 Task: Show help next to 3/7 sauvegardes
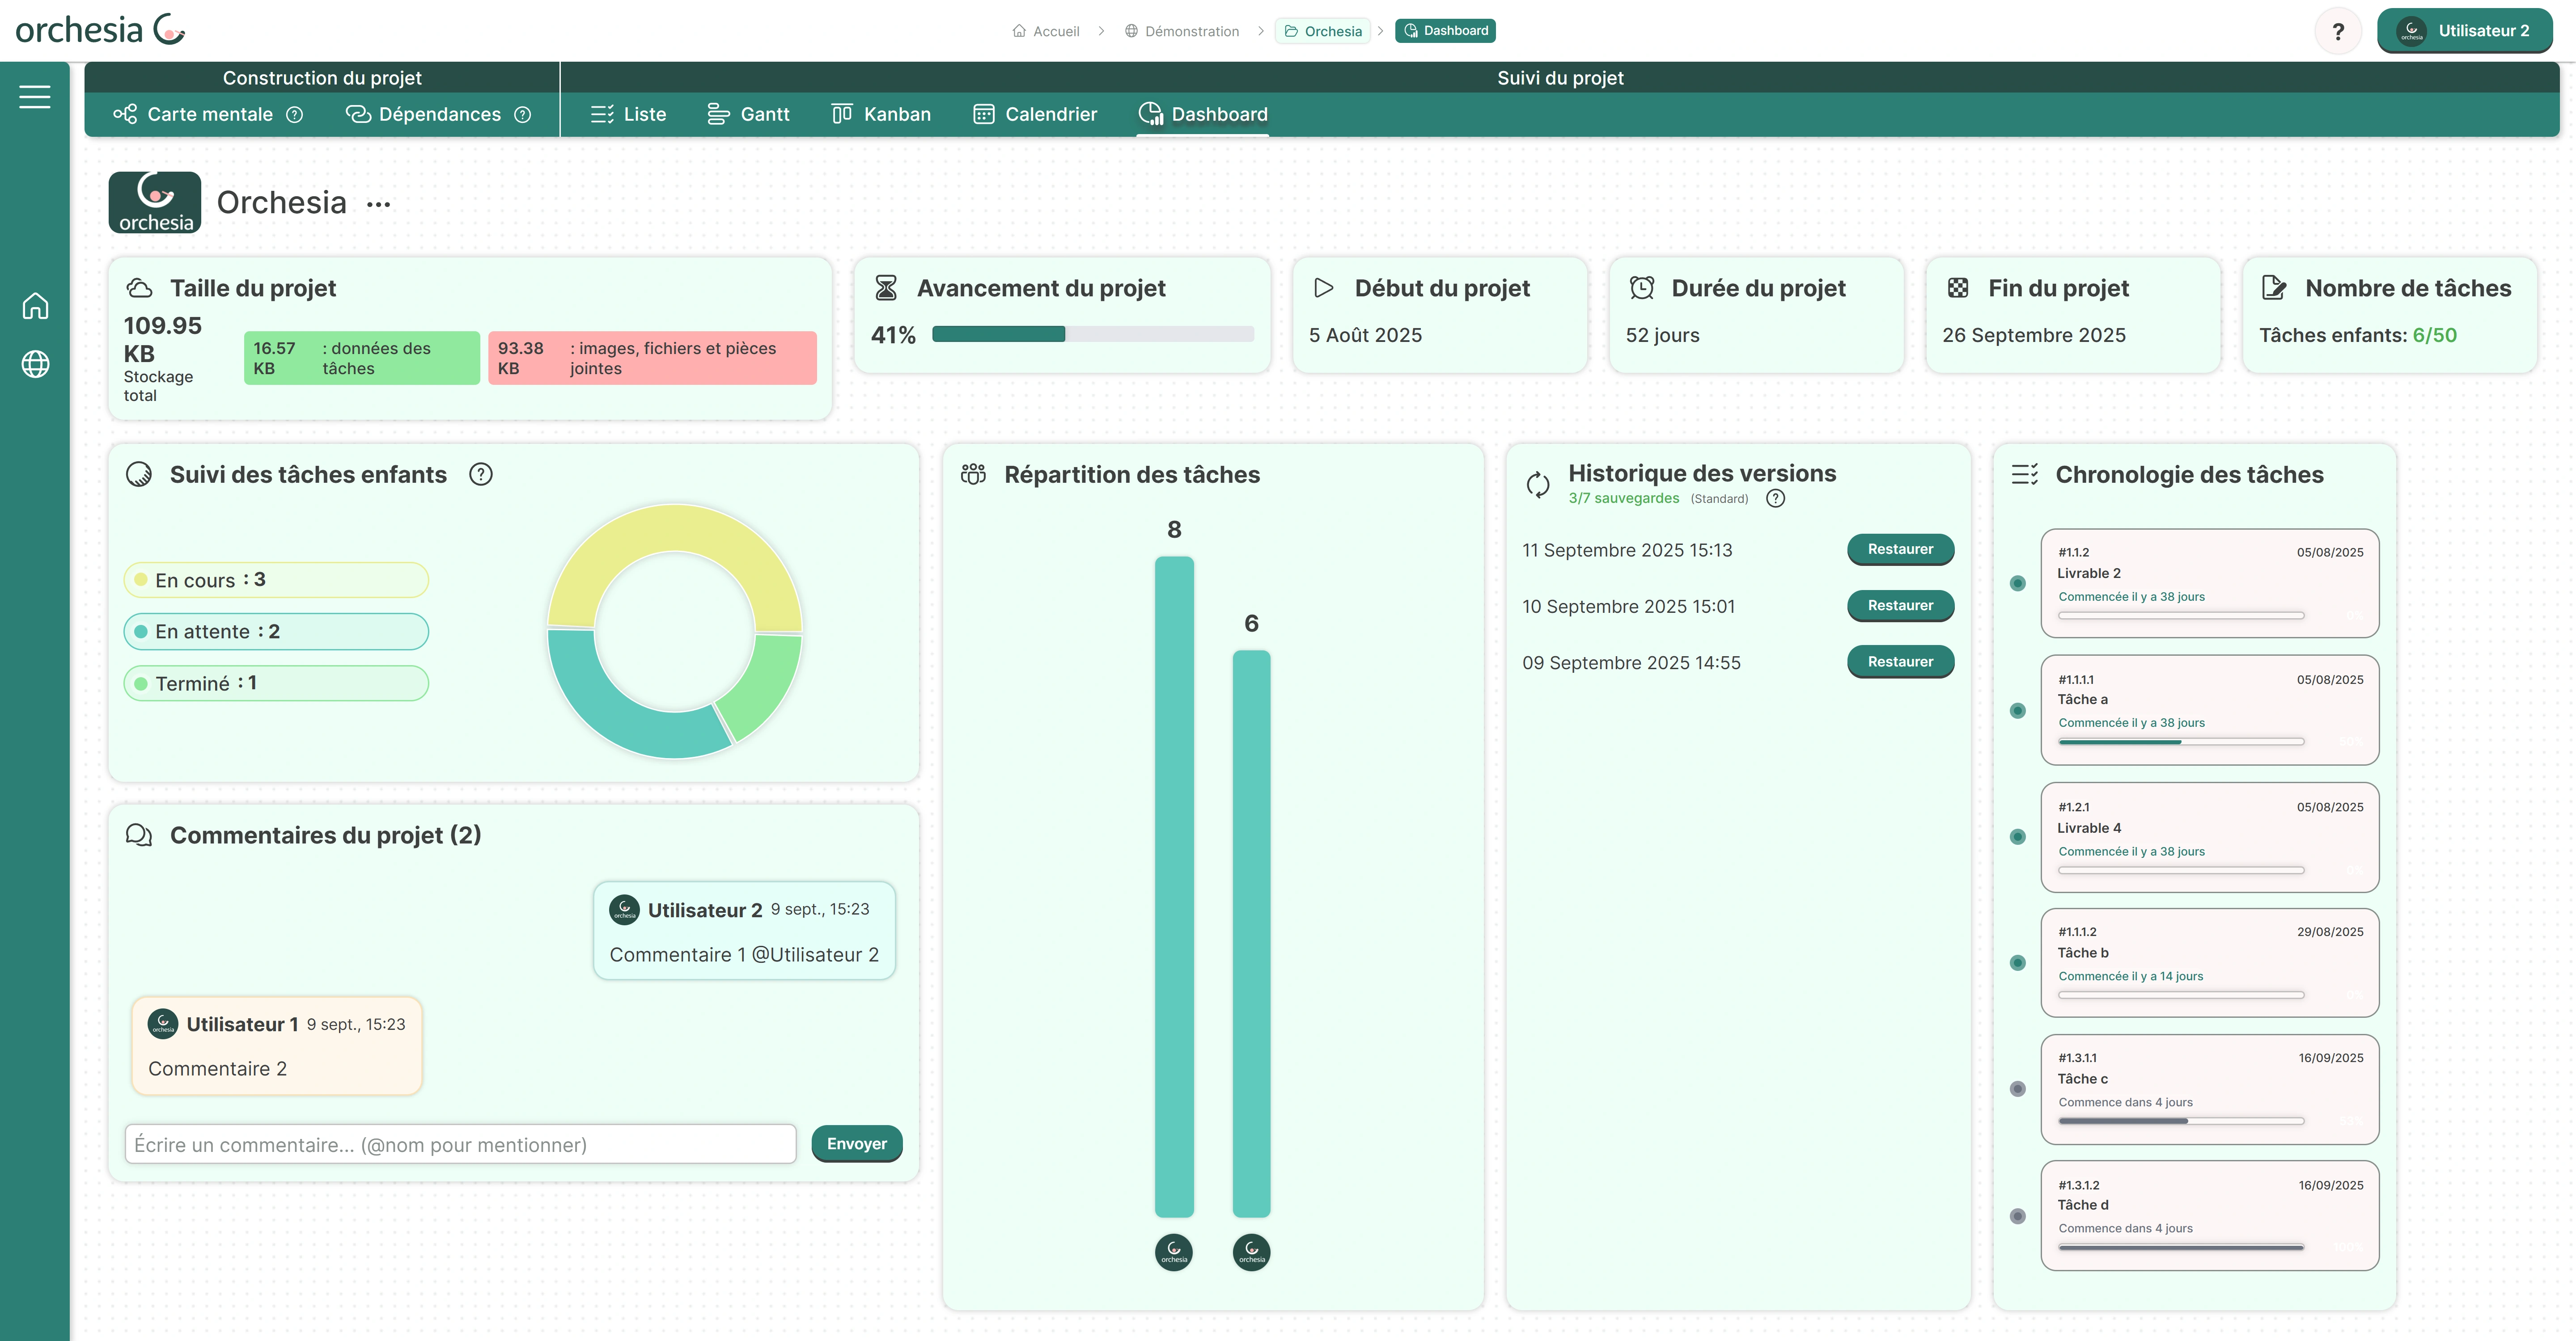1776,498
